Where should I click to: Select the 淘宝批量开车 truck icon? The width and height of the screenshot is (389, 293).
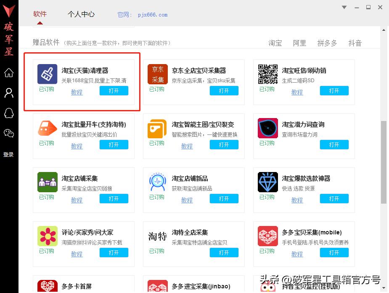47,128
